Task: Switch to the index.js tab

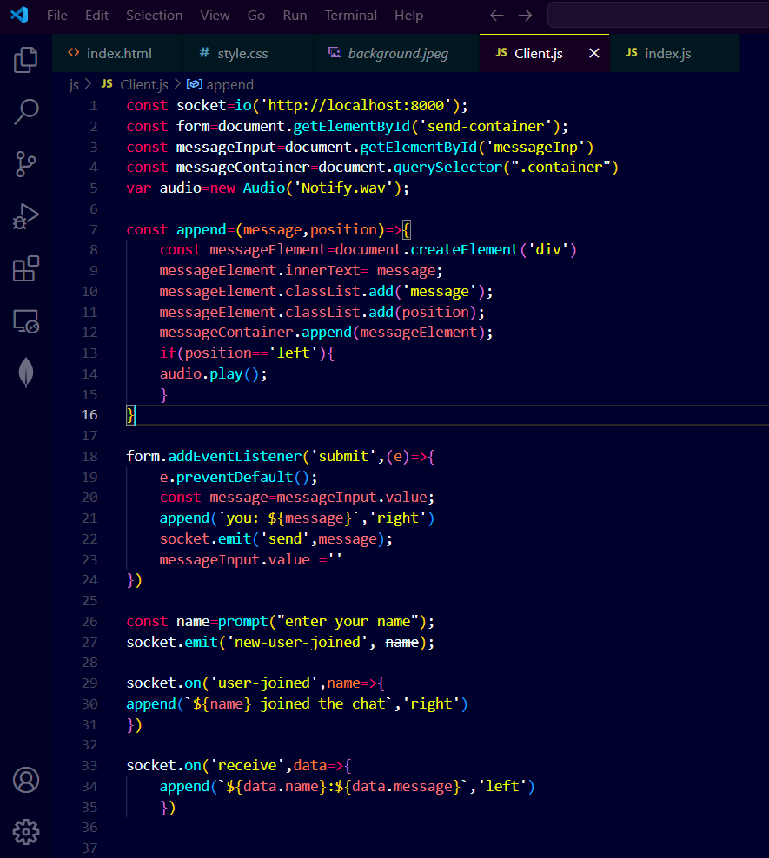Action: (x=674, y=53)
